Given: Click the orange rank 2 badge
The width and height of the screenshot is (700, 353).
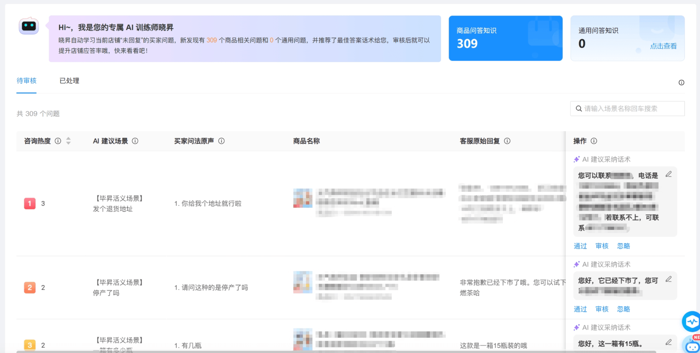Looking at the screenshot, I should click(30, 288).
